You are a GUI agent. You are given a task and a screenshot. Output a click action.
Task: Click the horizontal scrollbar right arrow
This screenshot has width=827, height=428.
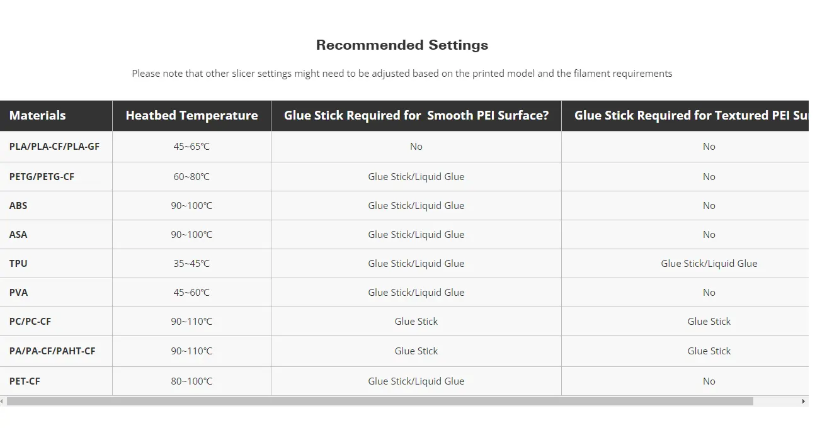(x=803, y=401)
